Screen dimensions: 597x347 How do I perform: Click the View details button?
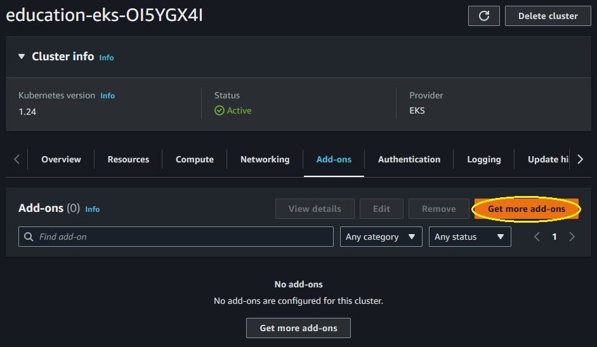click(315, 209)
